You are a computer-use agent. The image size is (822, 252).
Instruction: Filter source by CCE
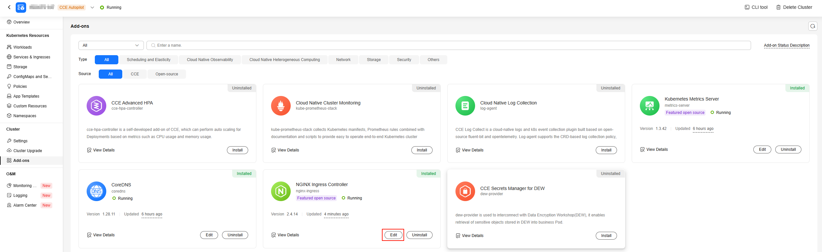(135, 74)
